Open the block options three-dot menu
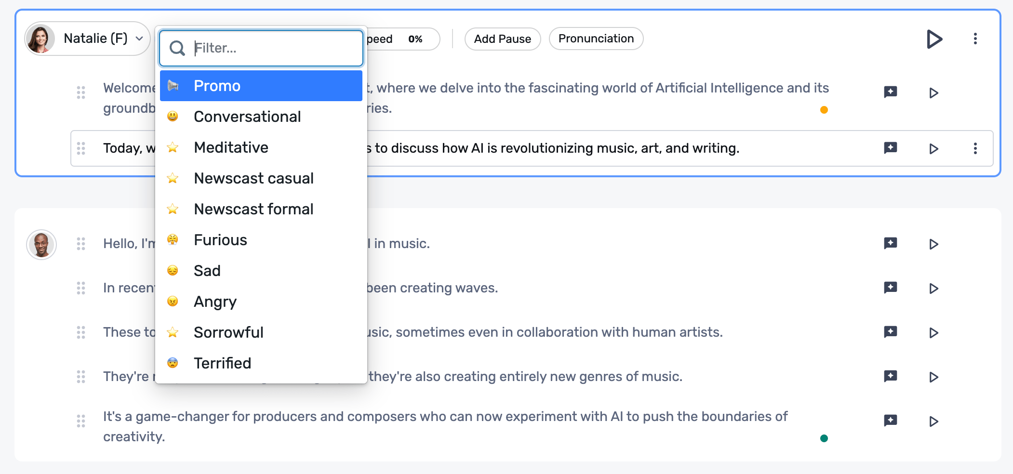The width and height of the screenshot is (1013, 474). click(x=975, y=39)
